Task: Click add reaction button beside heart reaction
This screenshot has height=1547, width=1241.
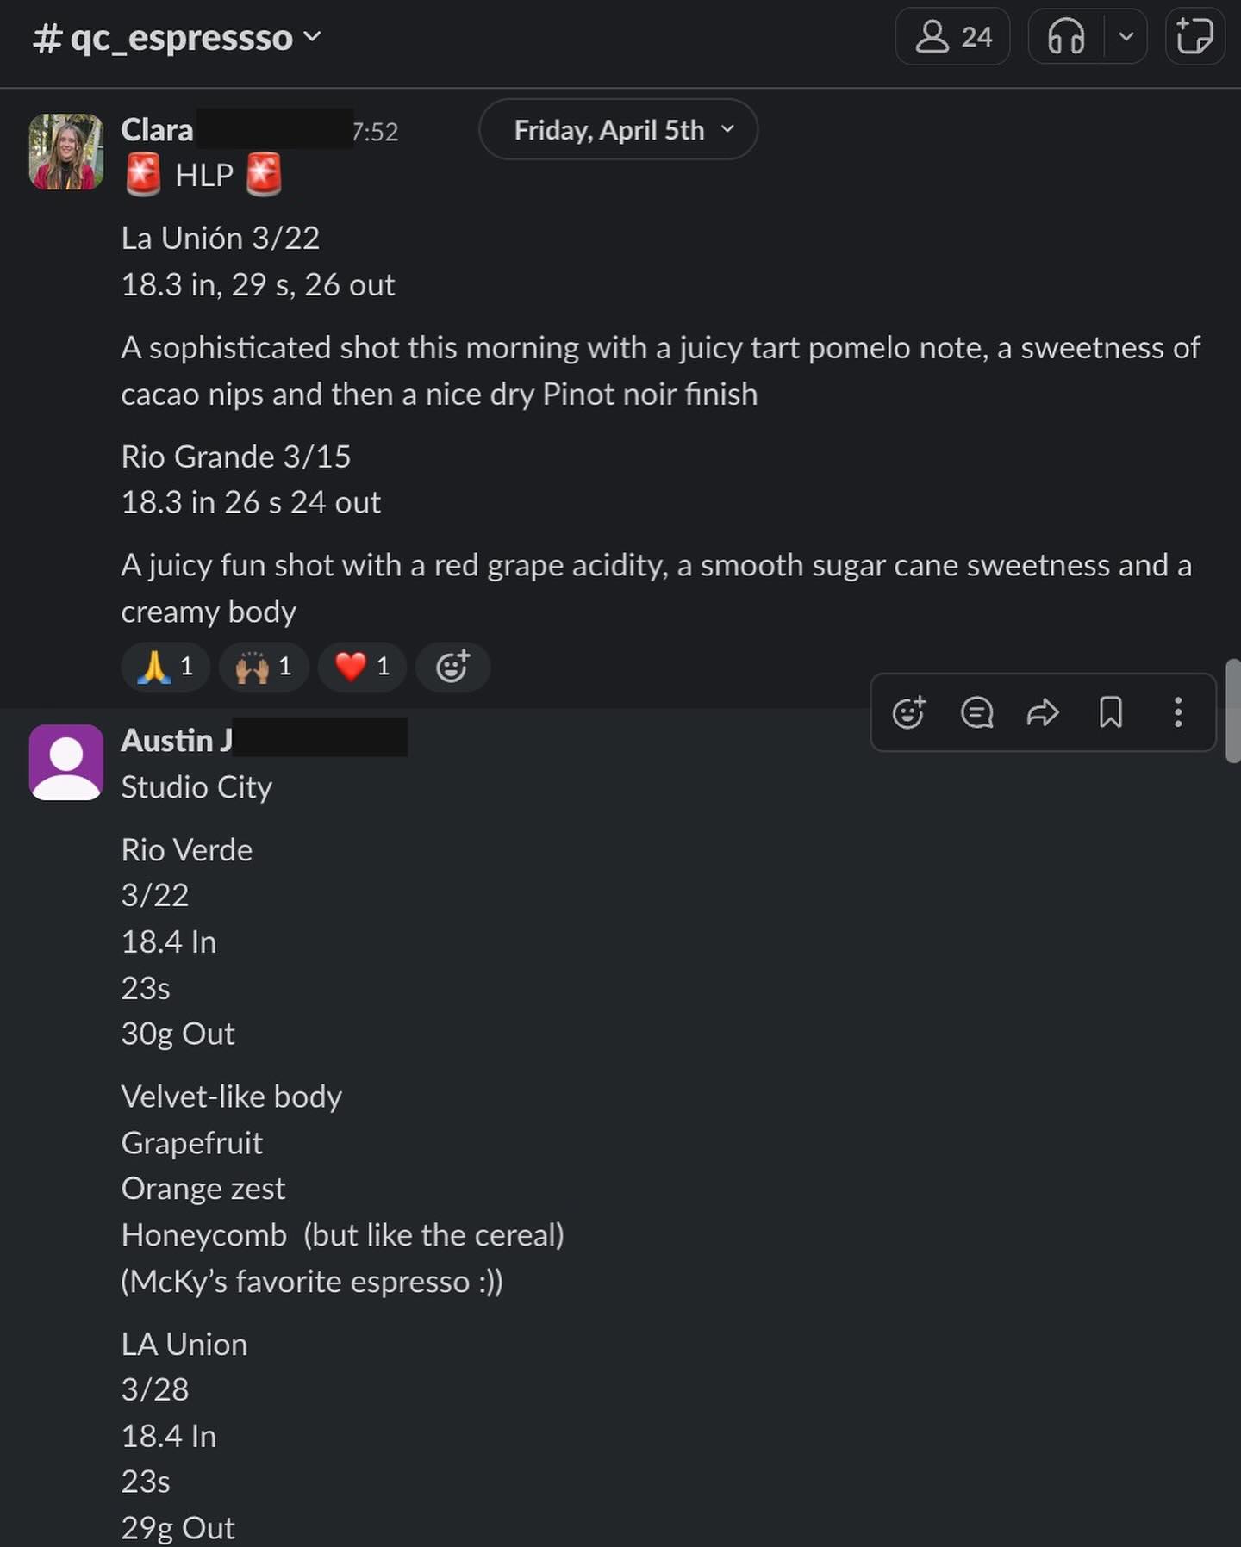Action: click(452, 667)
